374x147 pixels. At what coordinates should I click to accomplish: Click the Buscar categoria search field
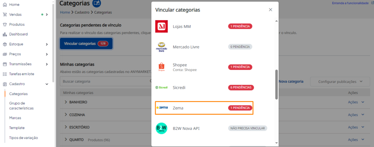(x=106, y=82)
